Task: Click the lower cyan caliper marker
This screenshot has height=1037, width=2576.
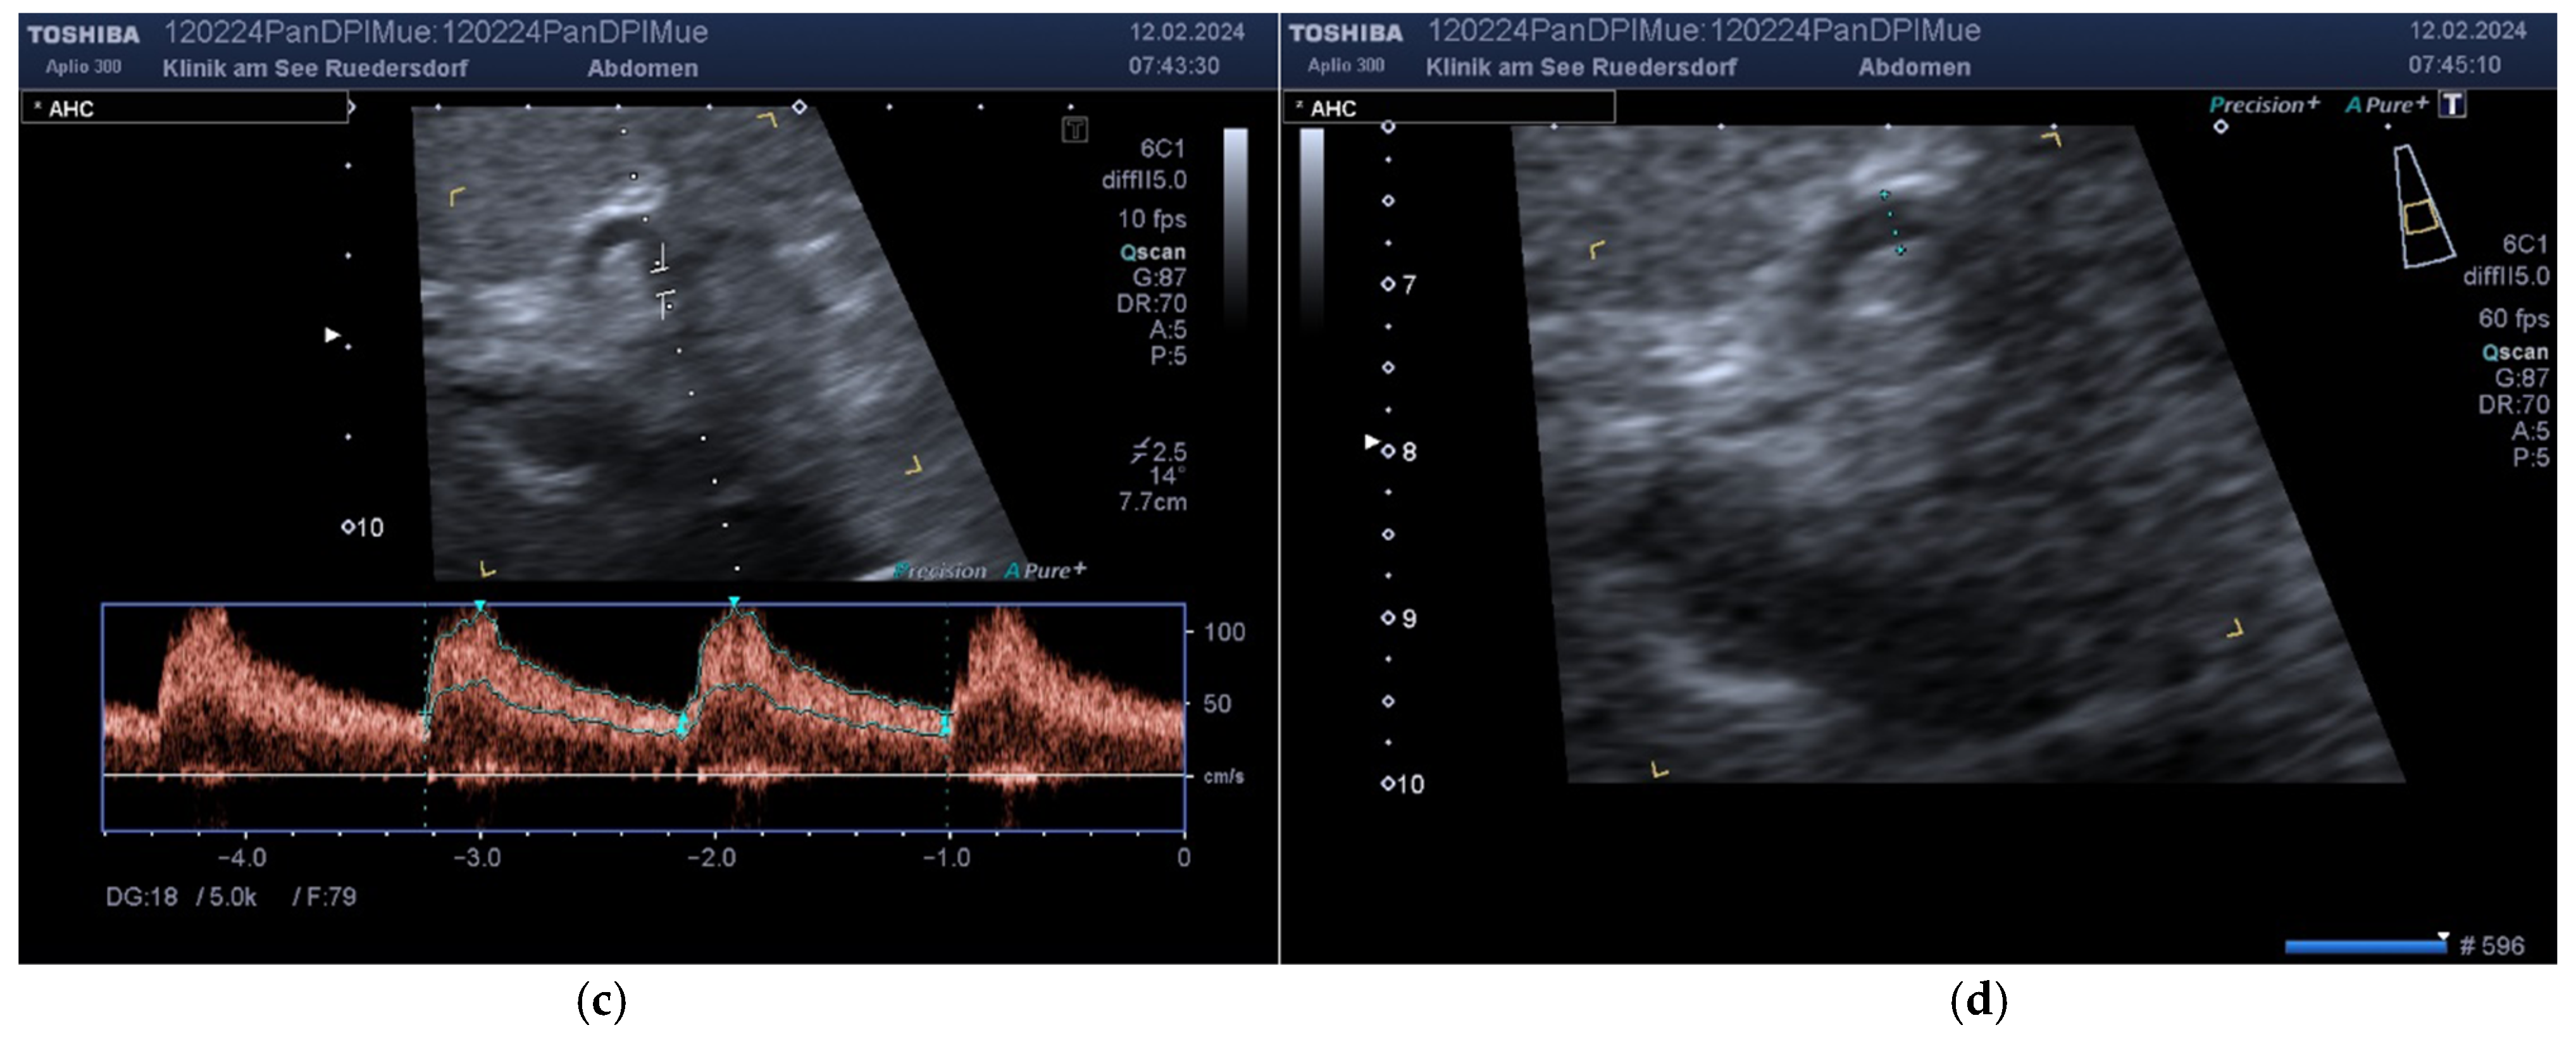Action: pos(1900,250)
